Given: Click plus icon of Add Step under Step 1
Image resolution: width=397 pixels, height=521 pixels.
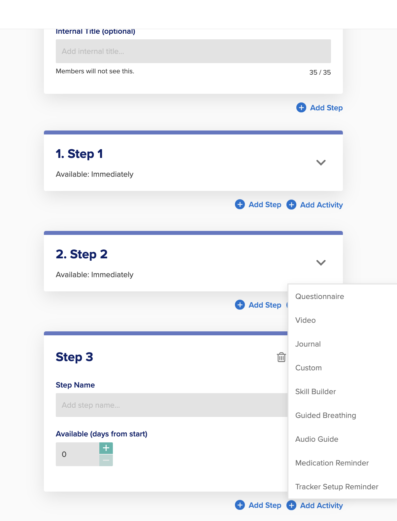Looking at the screenshot, I should [240, 205].
